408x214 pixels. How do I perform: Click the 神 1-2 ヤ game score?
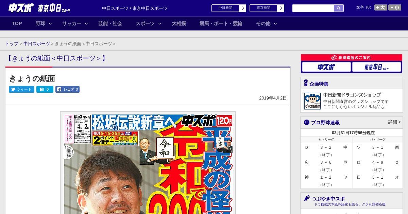(x=326, y=177)
